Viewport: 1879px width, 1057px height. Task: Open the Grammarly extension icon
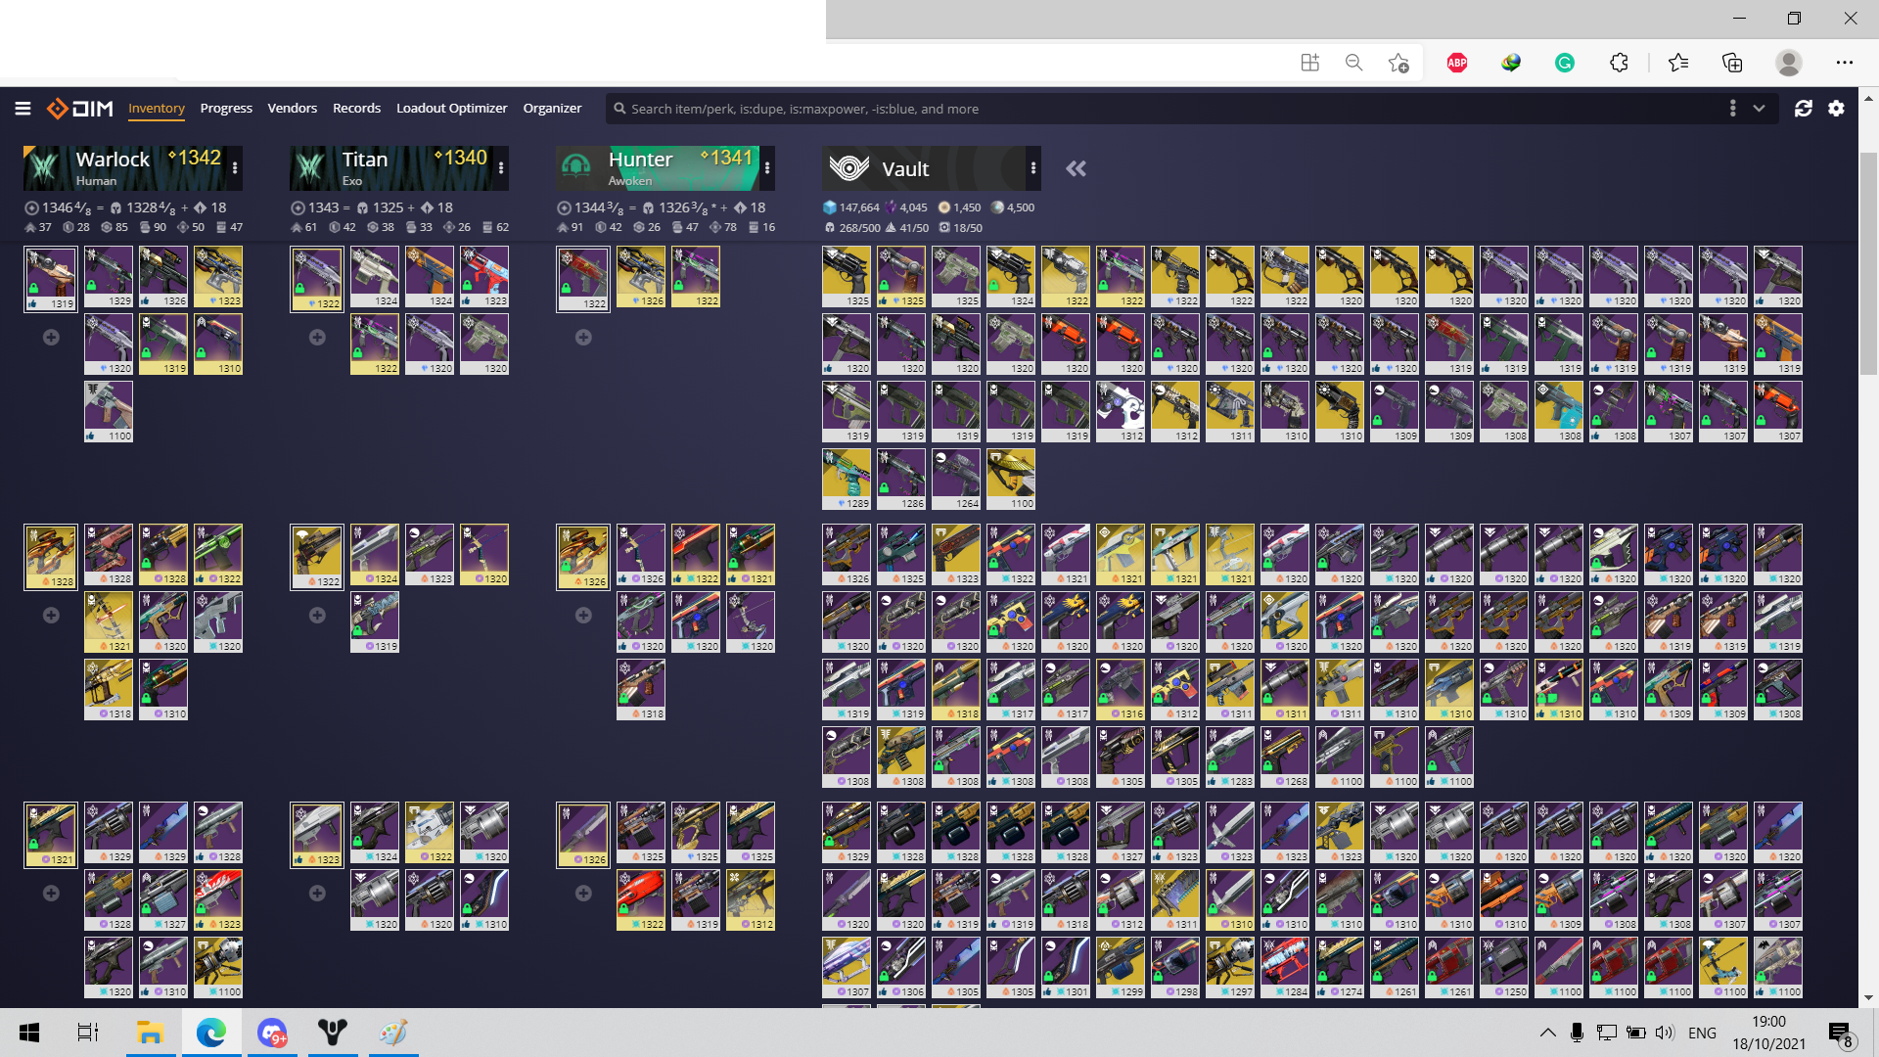coord(1565,63)
